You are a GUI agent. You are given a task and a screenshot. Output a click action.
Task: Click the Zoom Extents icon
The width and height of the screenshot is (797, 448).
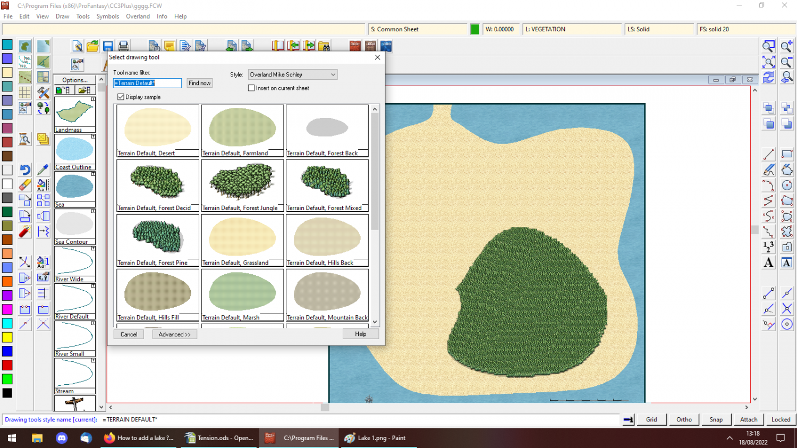click(x=769, y=62)
